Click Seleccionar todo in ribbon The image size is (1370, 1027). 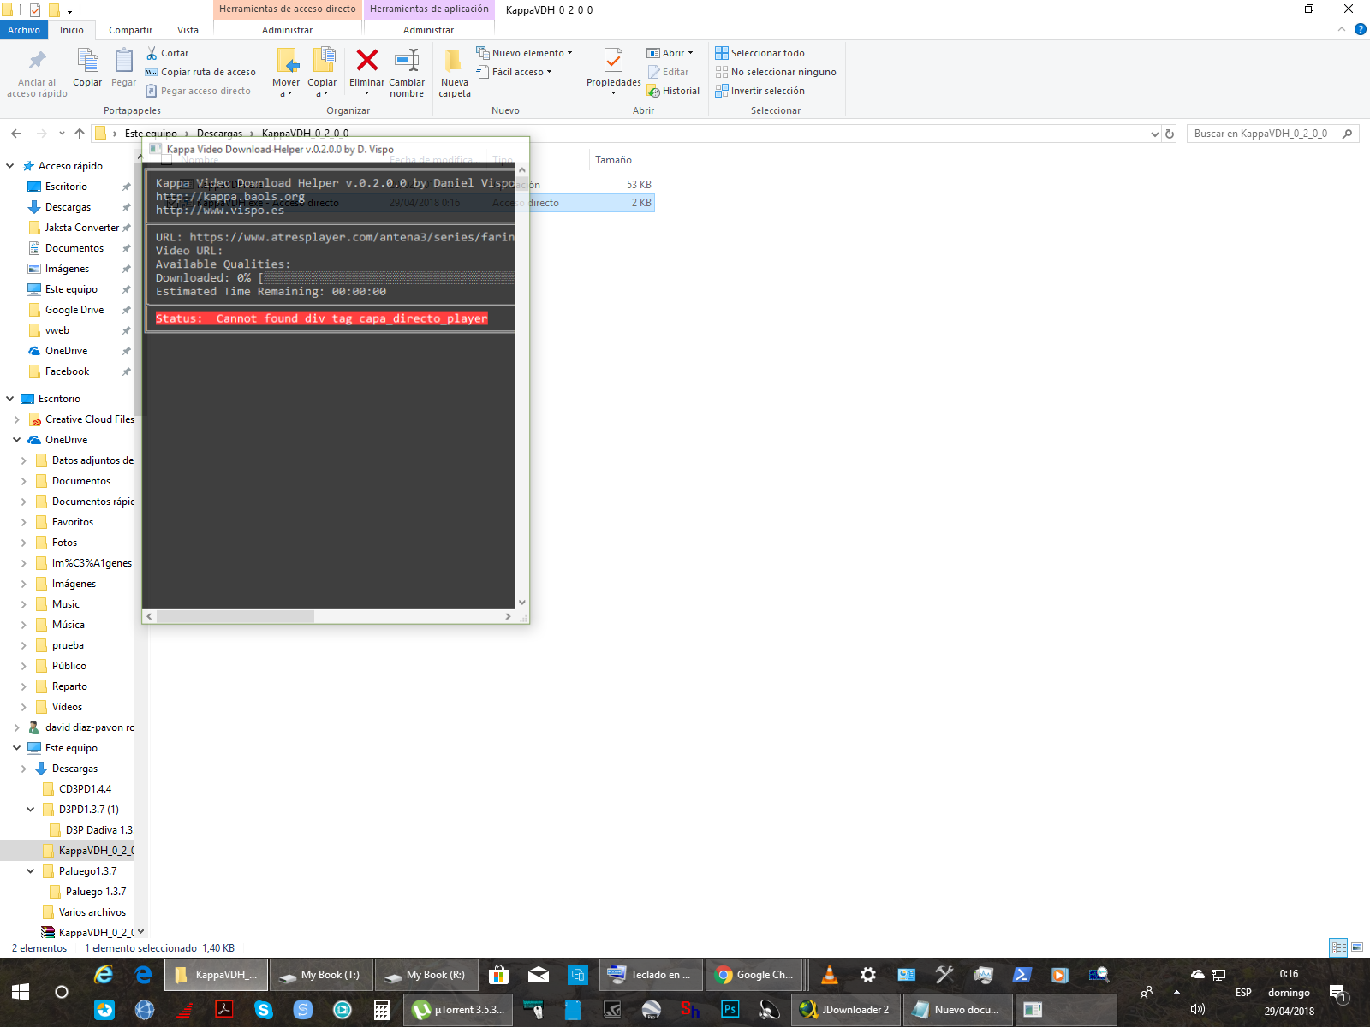click(x=760, y=53)
